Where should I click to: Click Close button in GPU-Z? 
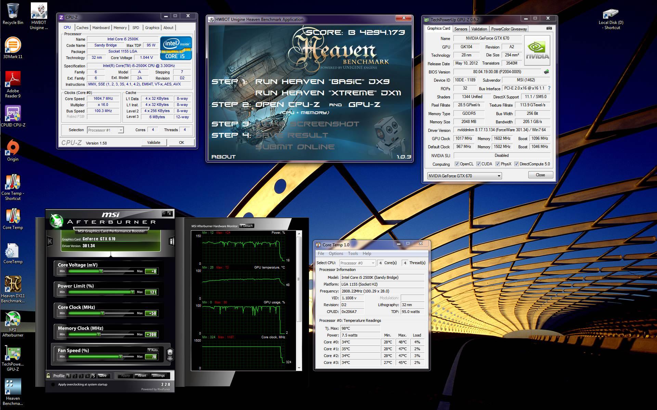point(540,175)
